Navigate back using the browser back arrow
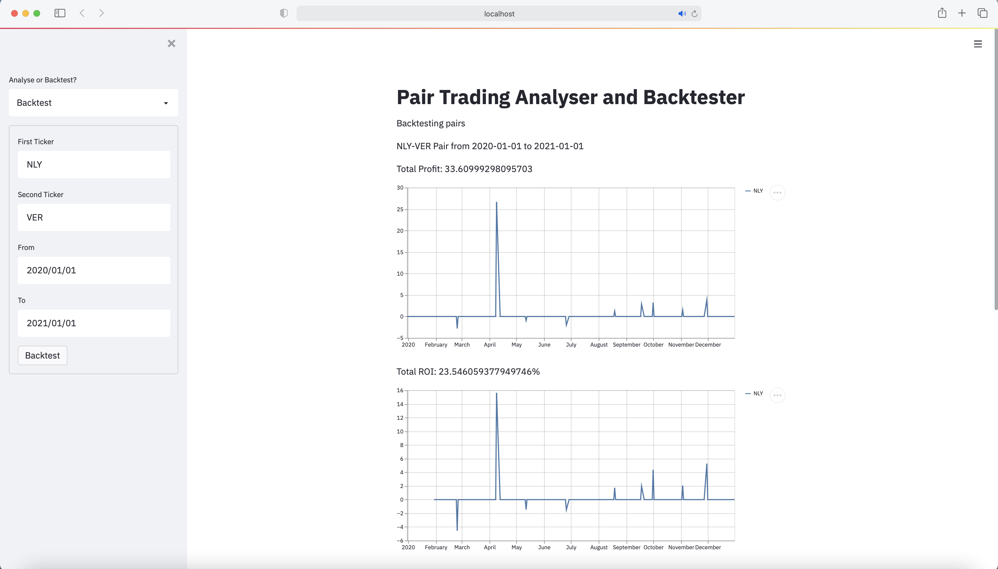 (x=82, y=13)
